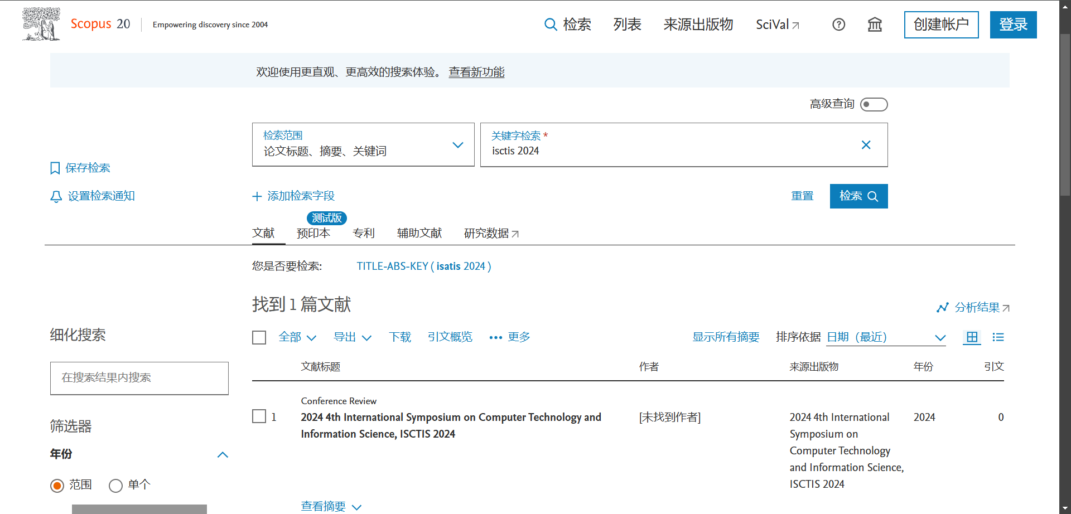The height and width of the screenshot is (514, 1071).
Task: Toggle the 高级查询 switch
Action: 874,104
